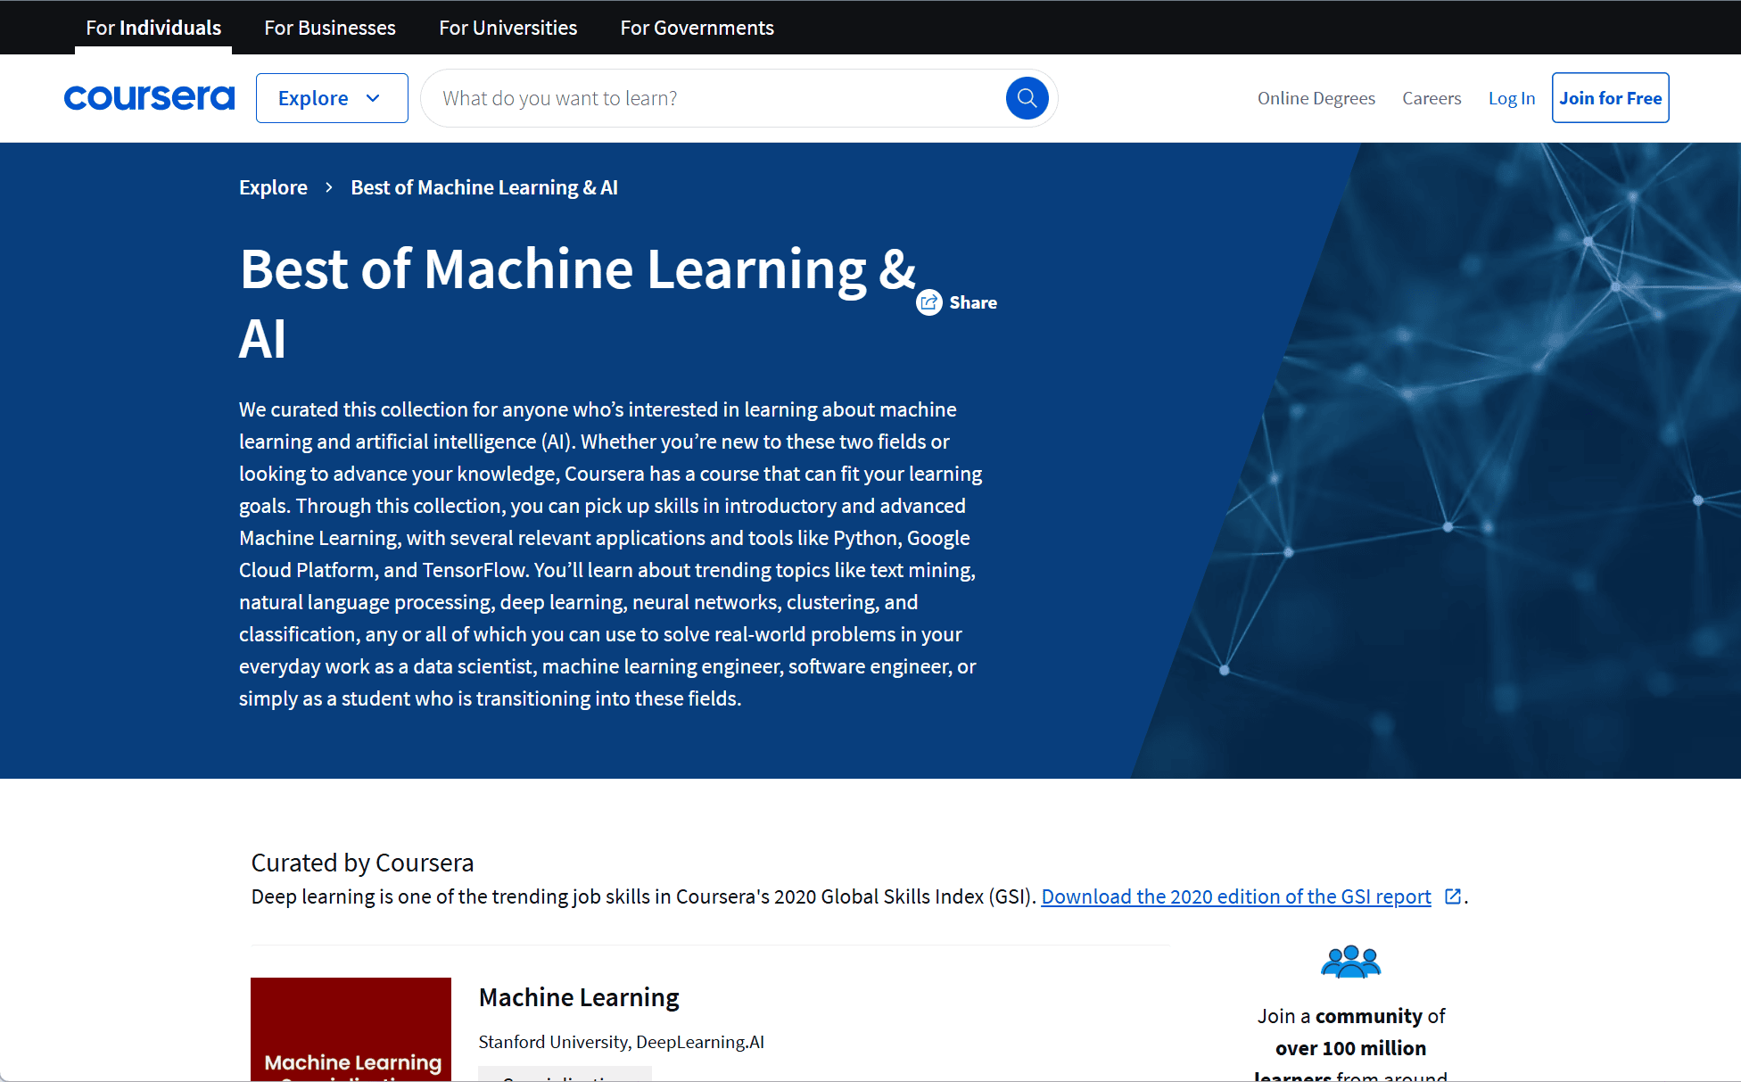Expand the Explore menu chevron
Screen dimensions: 1741x1082
click(x=374, y=98)
